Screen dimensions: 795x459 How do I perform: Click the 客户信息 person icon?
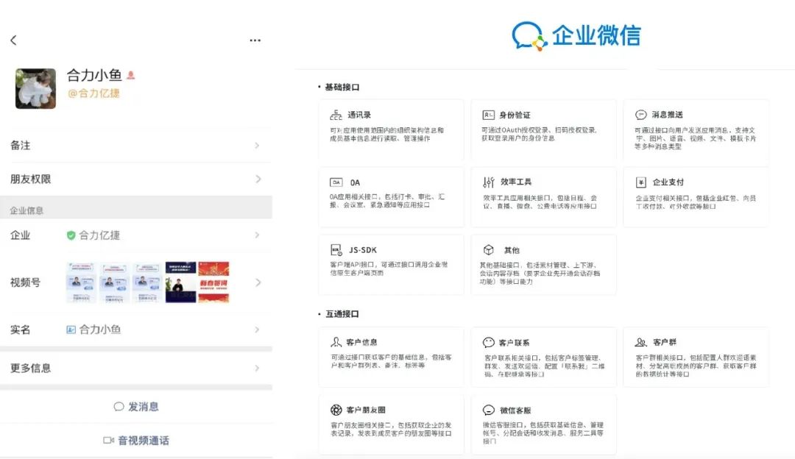click(336, 342)
